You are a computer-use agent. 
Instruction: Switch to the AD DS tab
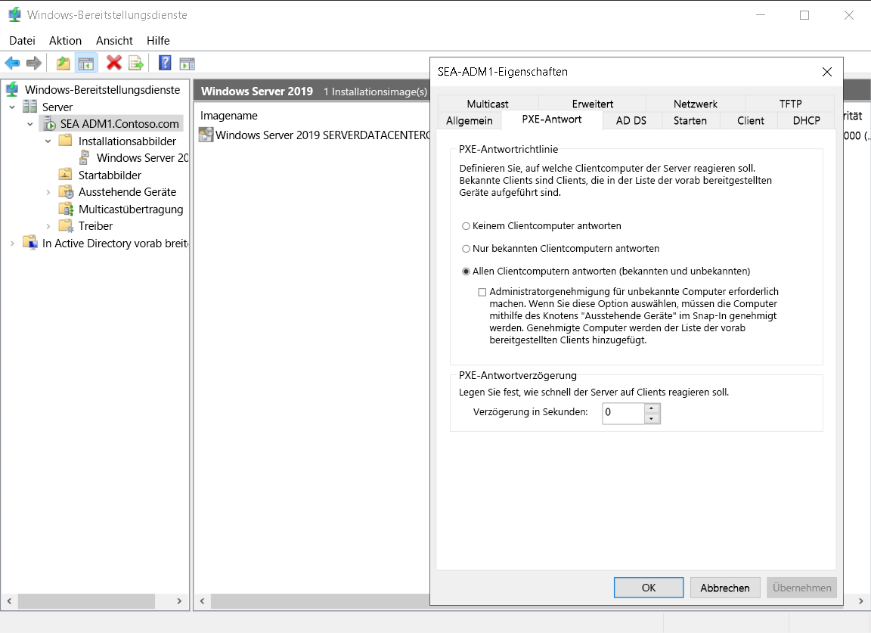pos(631,120)
